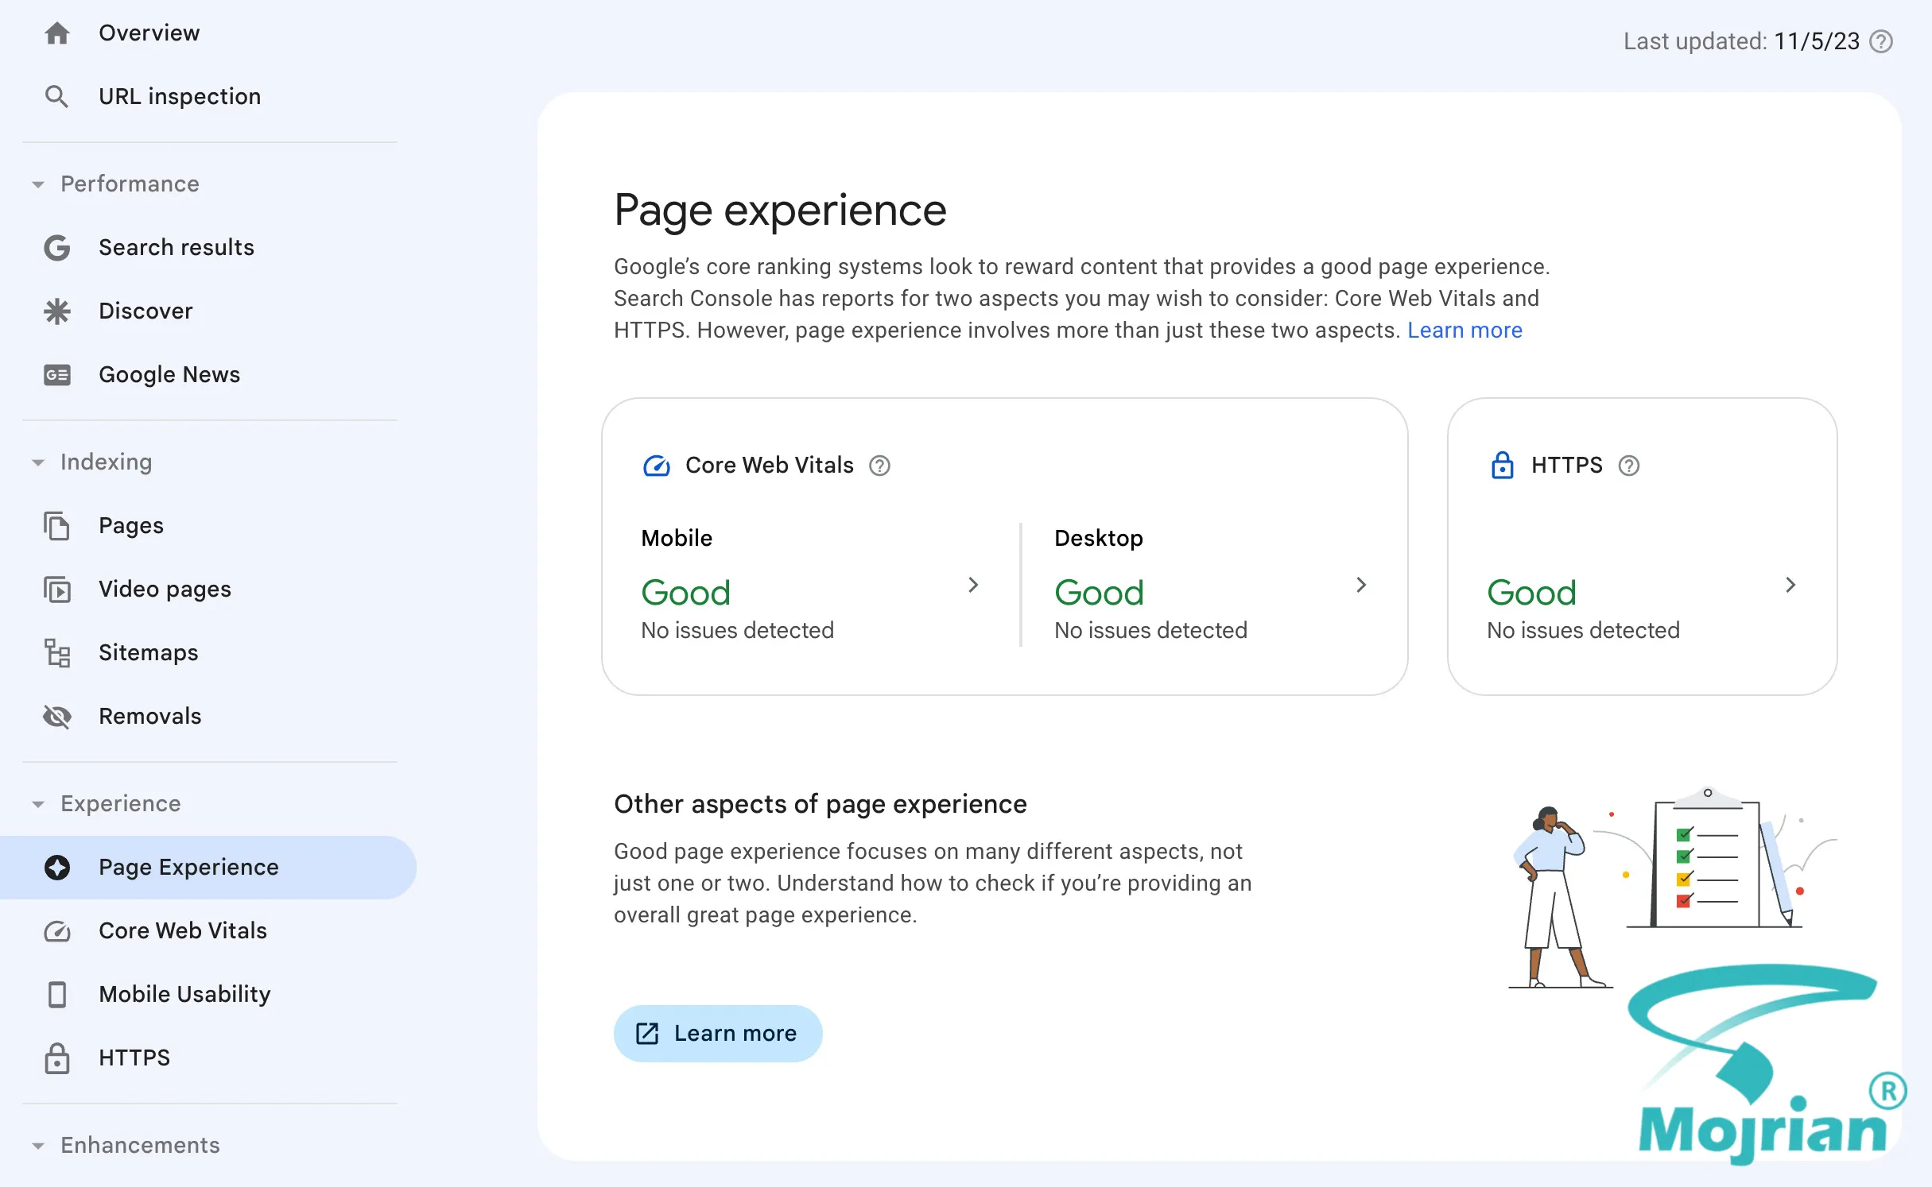Viewport: 1932px width, 1187px height.
Task: Click the HTTPS card lock icon
Action: 1502,466
